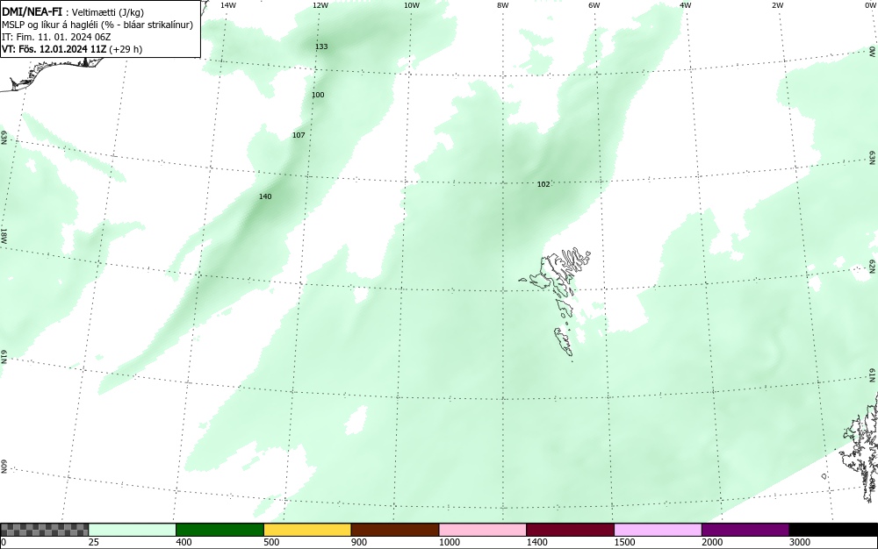Click the value label 133 on map
The image size is (878, 549).
click(x=321, y=46)
